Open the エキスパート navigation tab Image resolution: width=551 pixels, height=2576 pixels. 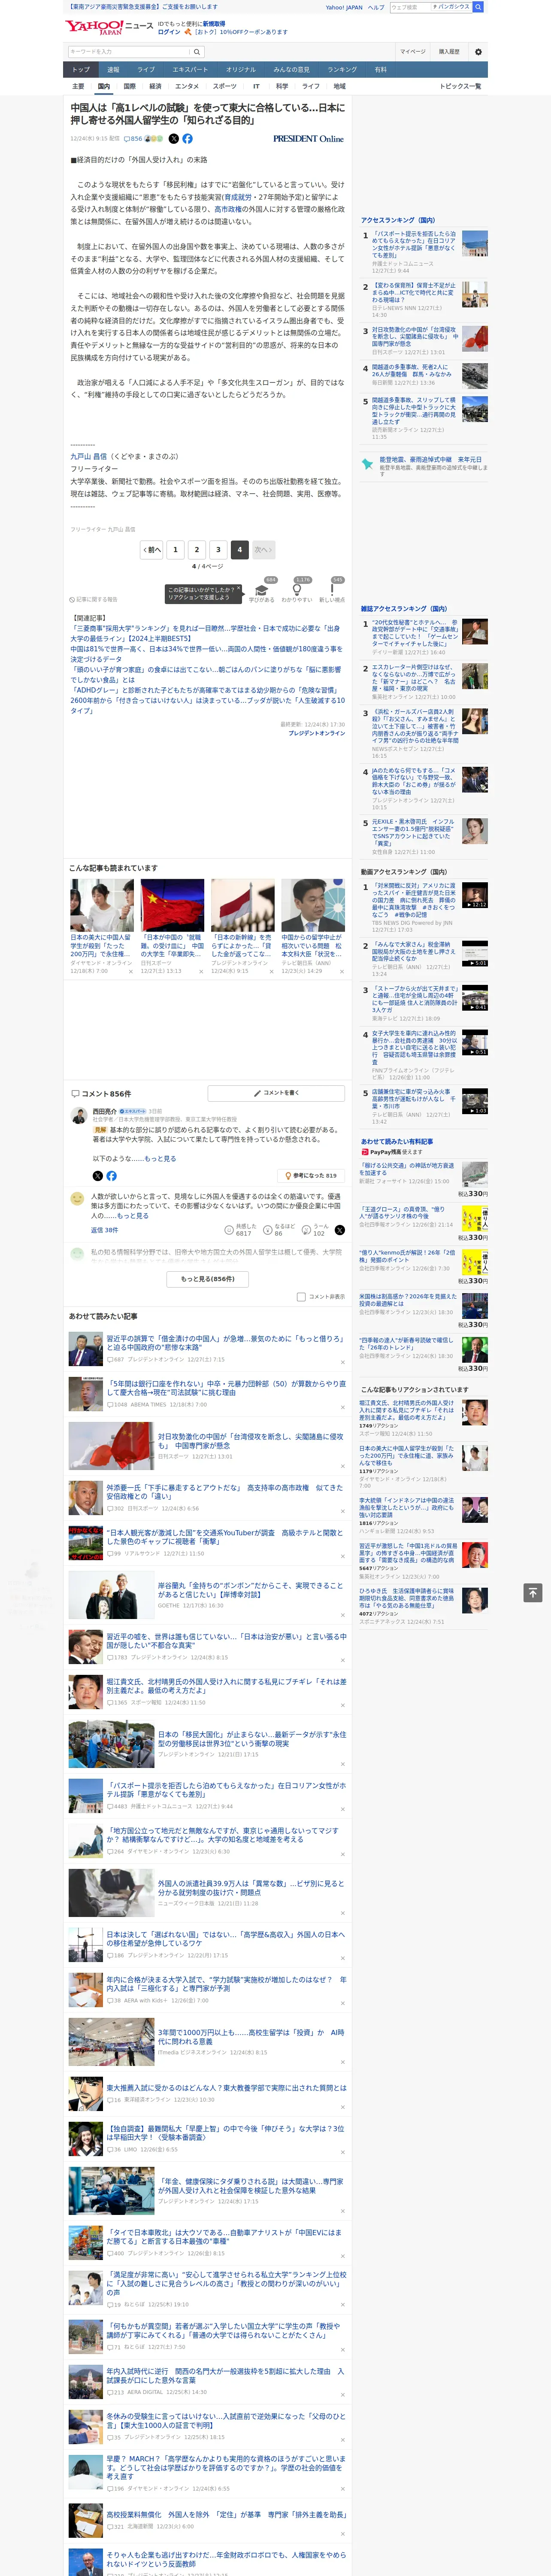(190, 70)
